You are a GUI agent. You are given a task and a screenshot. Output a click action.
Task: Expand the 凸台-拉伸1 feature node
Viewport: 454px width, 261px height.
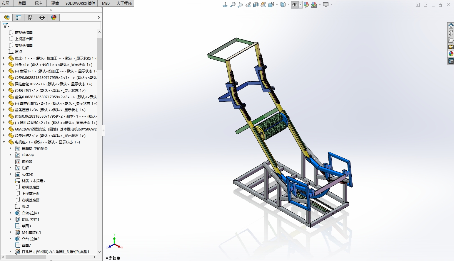pyautogui.click(x=11, y=213)
